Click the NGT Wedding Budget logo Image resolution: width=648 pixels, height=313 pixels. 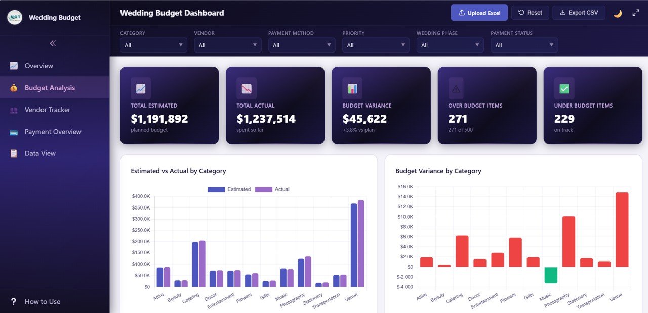point(15,17)
